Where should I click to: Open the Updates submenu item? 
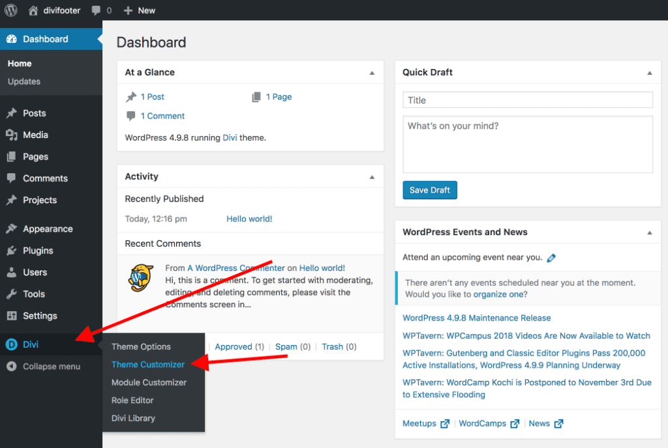coord(24,81)
